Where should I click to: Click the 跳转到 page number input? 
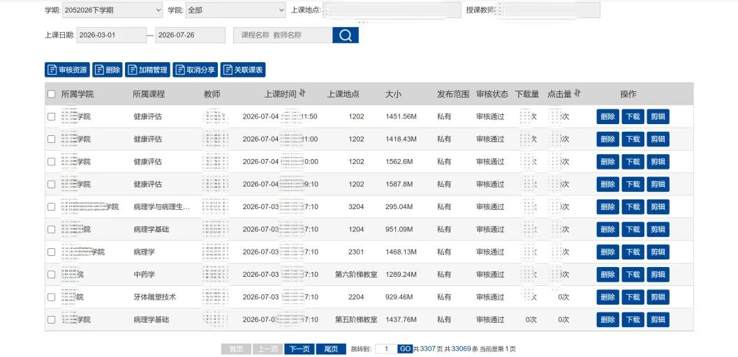pos(386,349)
